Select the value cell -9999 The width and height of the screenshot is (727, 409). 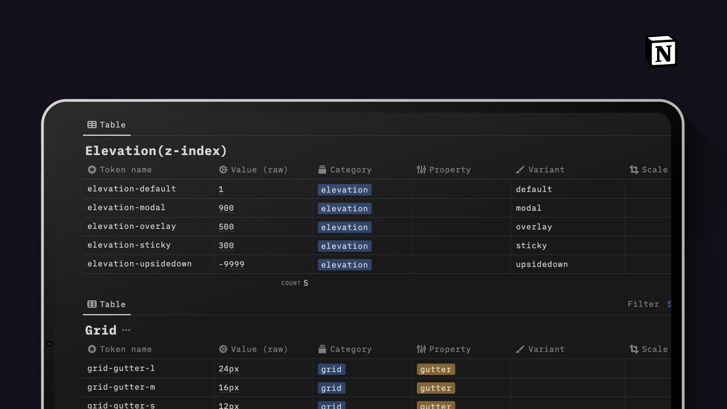tap(264, 264)
